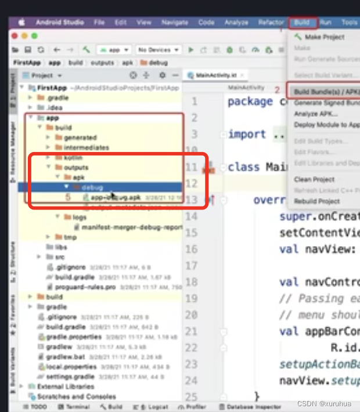Expand the generated folder
Viewport: 360px width, 412px height.
[x=48, y=137]
